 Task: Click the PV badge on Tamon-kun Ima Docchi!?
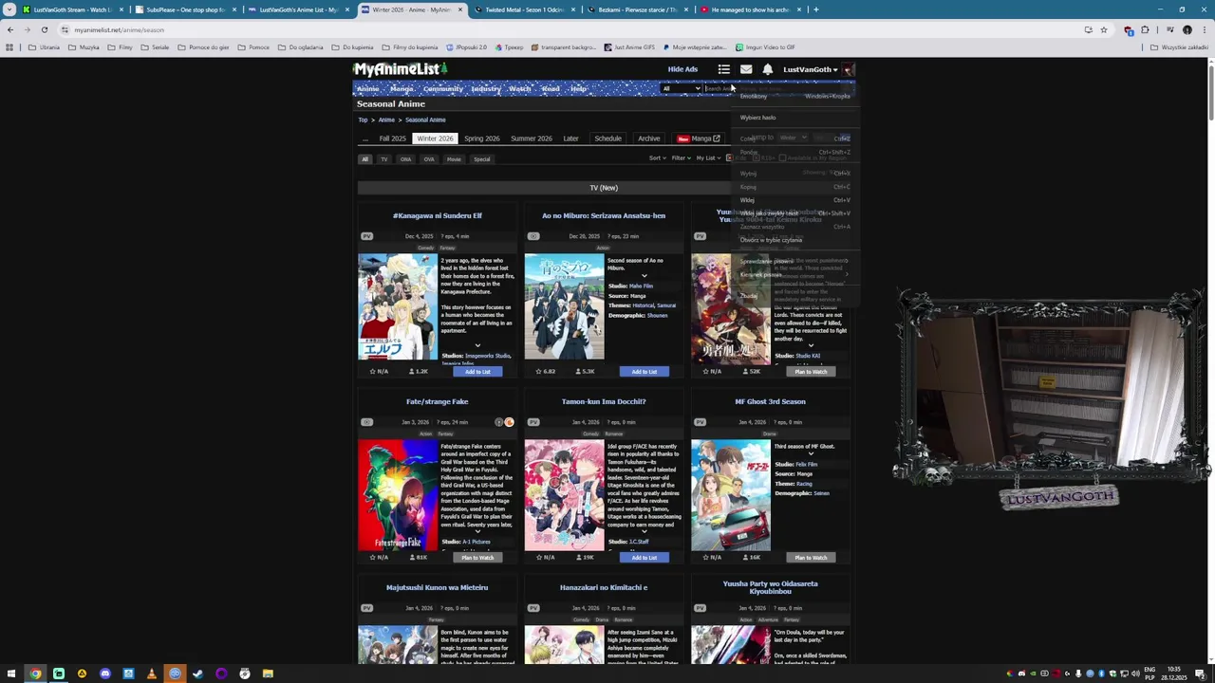coord(533,422)
